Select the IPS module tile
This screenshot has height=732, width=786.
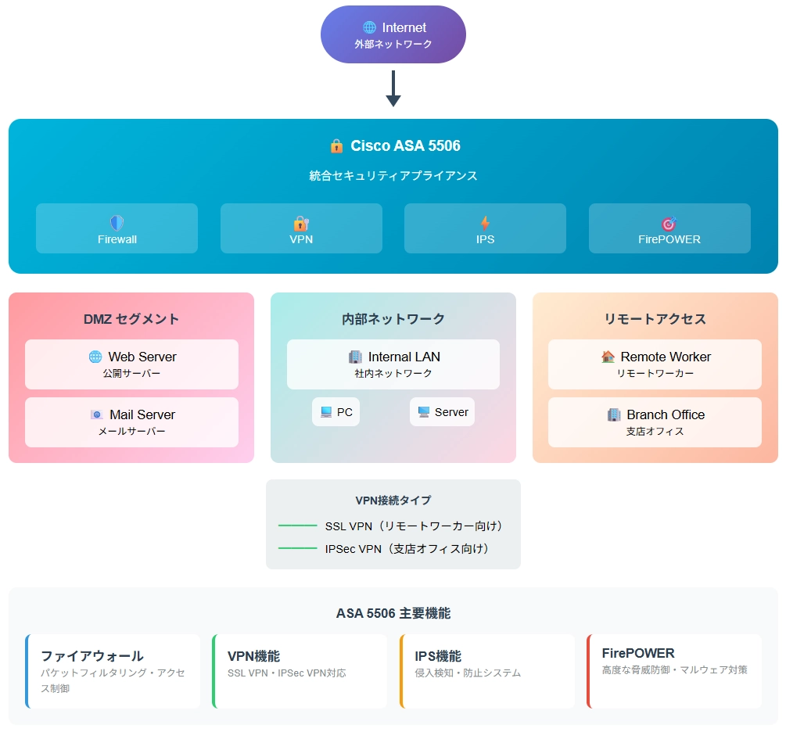[x=485, y=228]
